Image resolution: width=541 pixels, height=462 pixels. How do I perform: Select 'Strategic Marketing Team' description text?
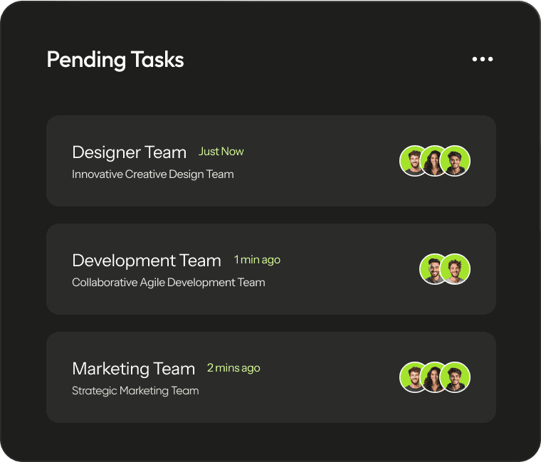(135, 391)
